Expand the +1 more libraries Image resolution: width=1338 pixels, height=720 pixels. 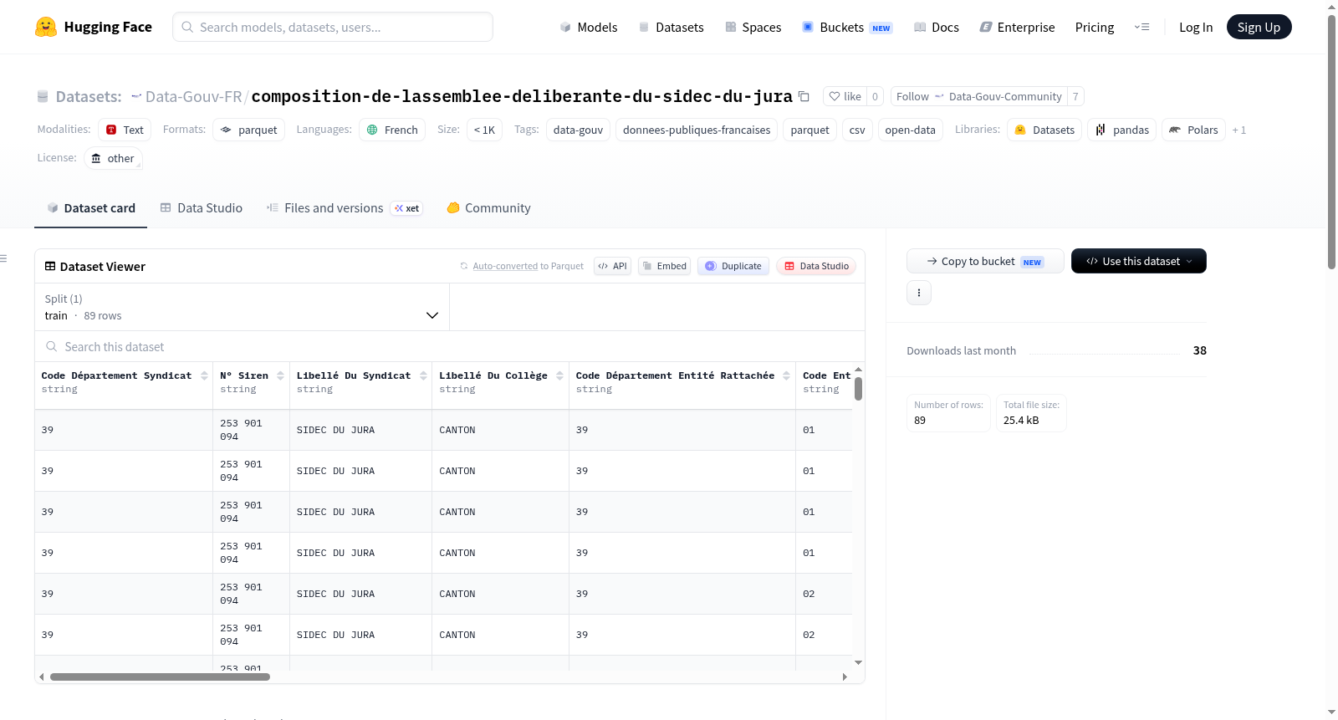1239,130
